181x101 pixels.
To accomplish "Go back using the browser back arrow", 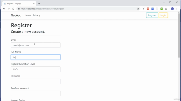I will pyautogui.click(x=4, y=9).
